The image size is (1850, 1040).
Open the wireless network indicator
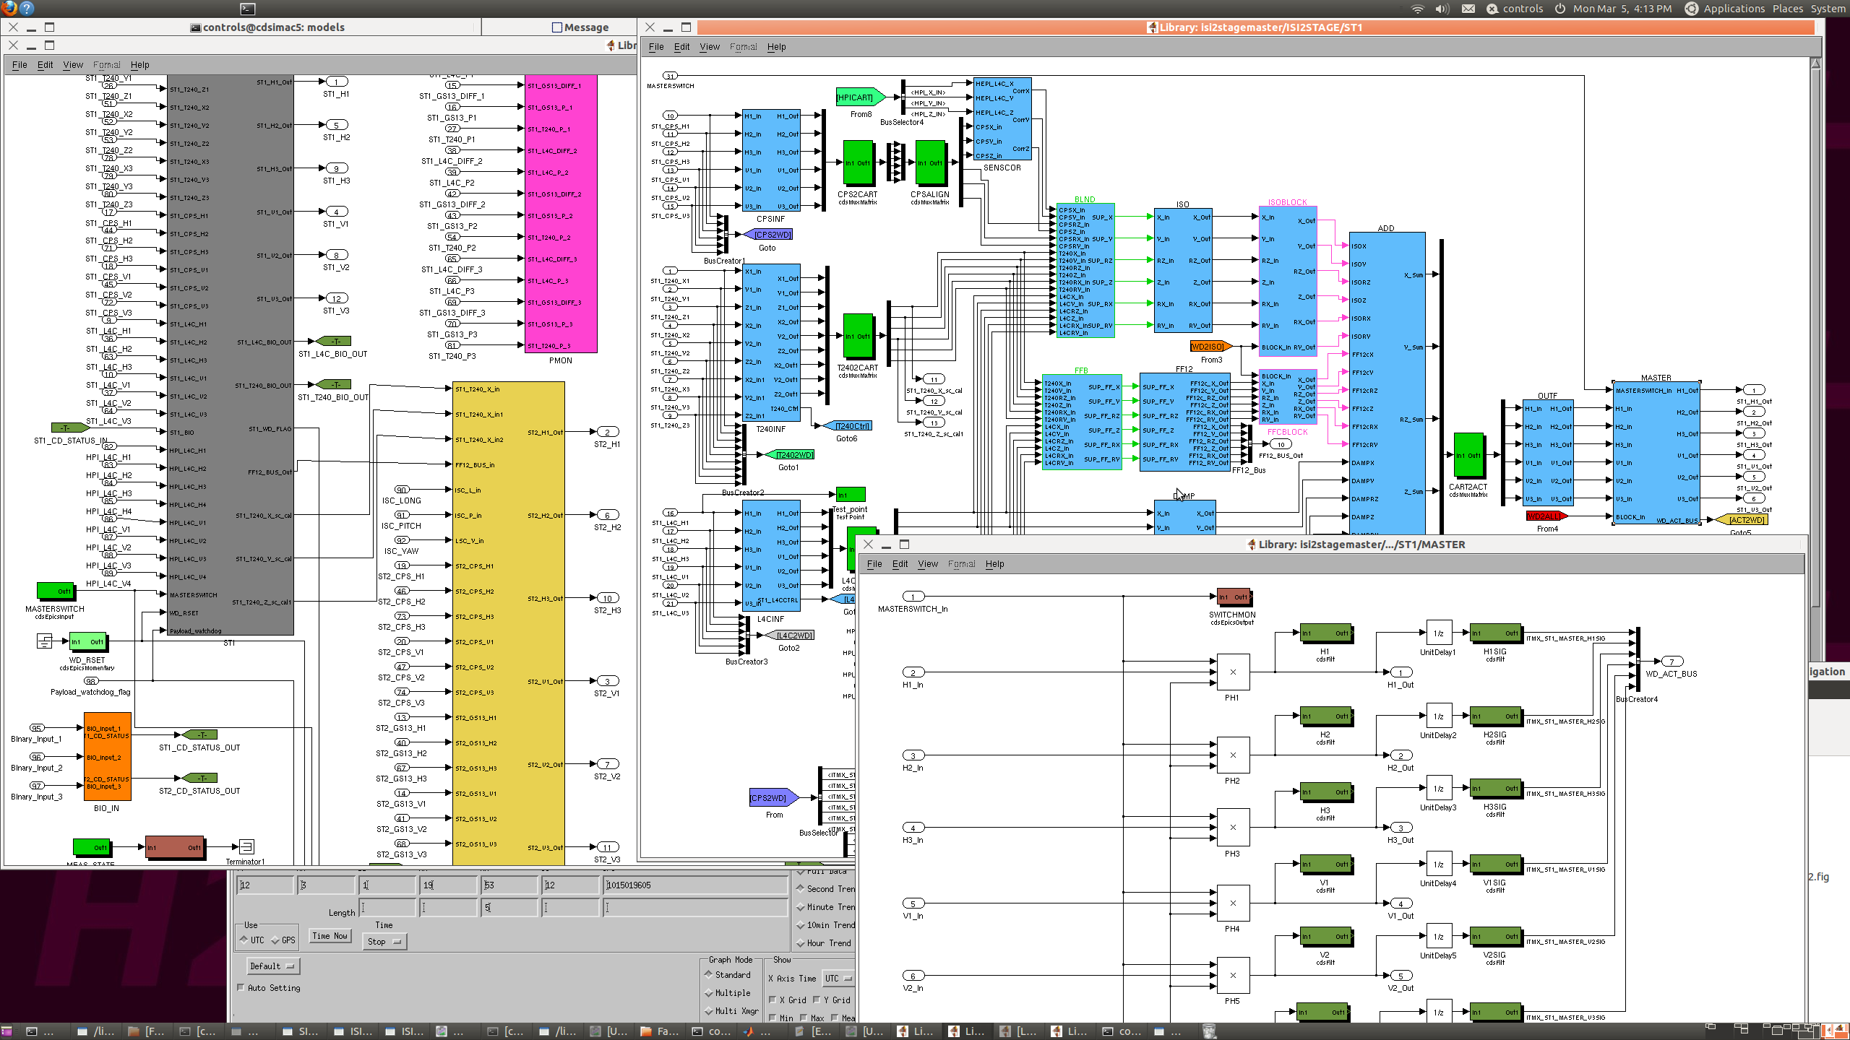tap(1418, 9)
